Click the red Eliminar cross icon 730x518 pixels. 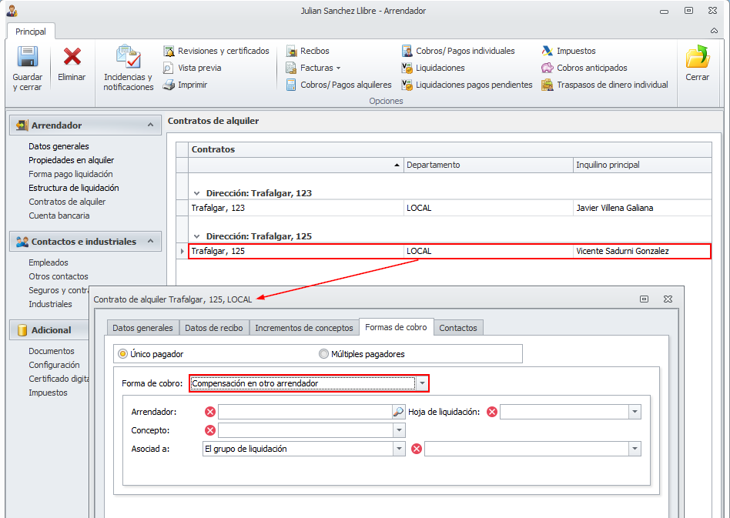(72, 56)
